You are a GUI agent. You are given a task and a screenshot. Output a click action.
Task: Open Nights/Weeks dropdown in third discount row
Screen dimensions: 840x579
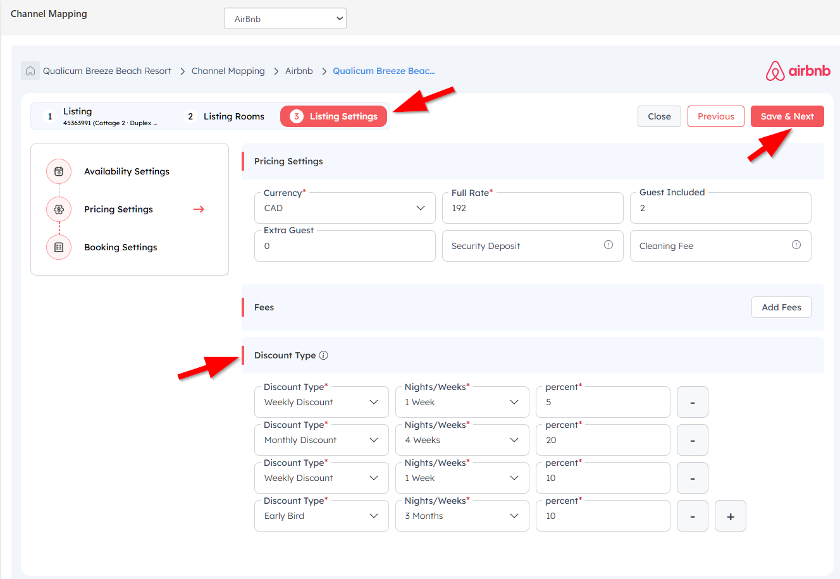(x=462, y=478)
